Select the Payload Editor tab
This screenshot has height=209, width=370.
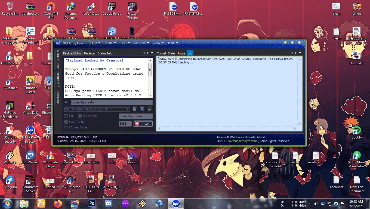coord(73,53)
